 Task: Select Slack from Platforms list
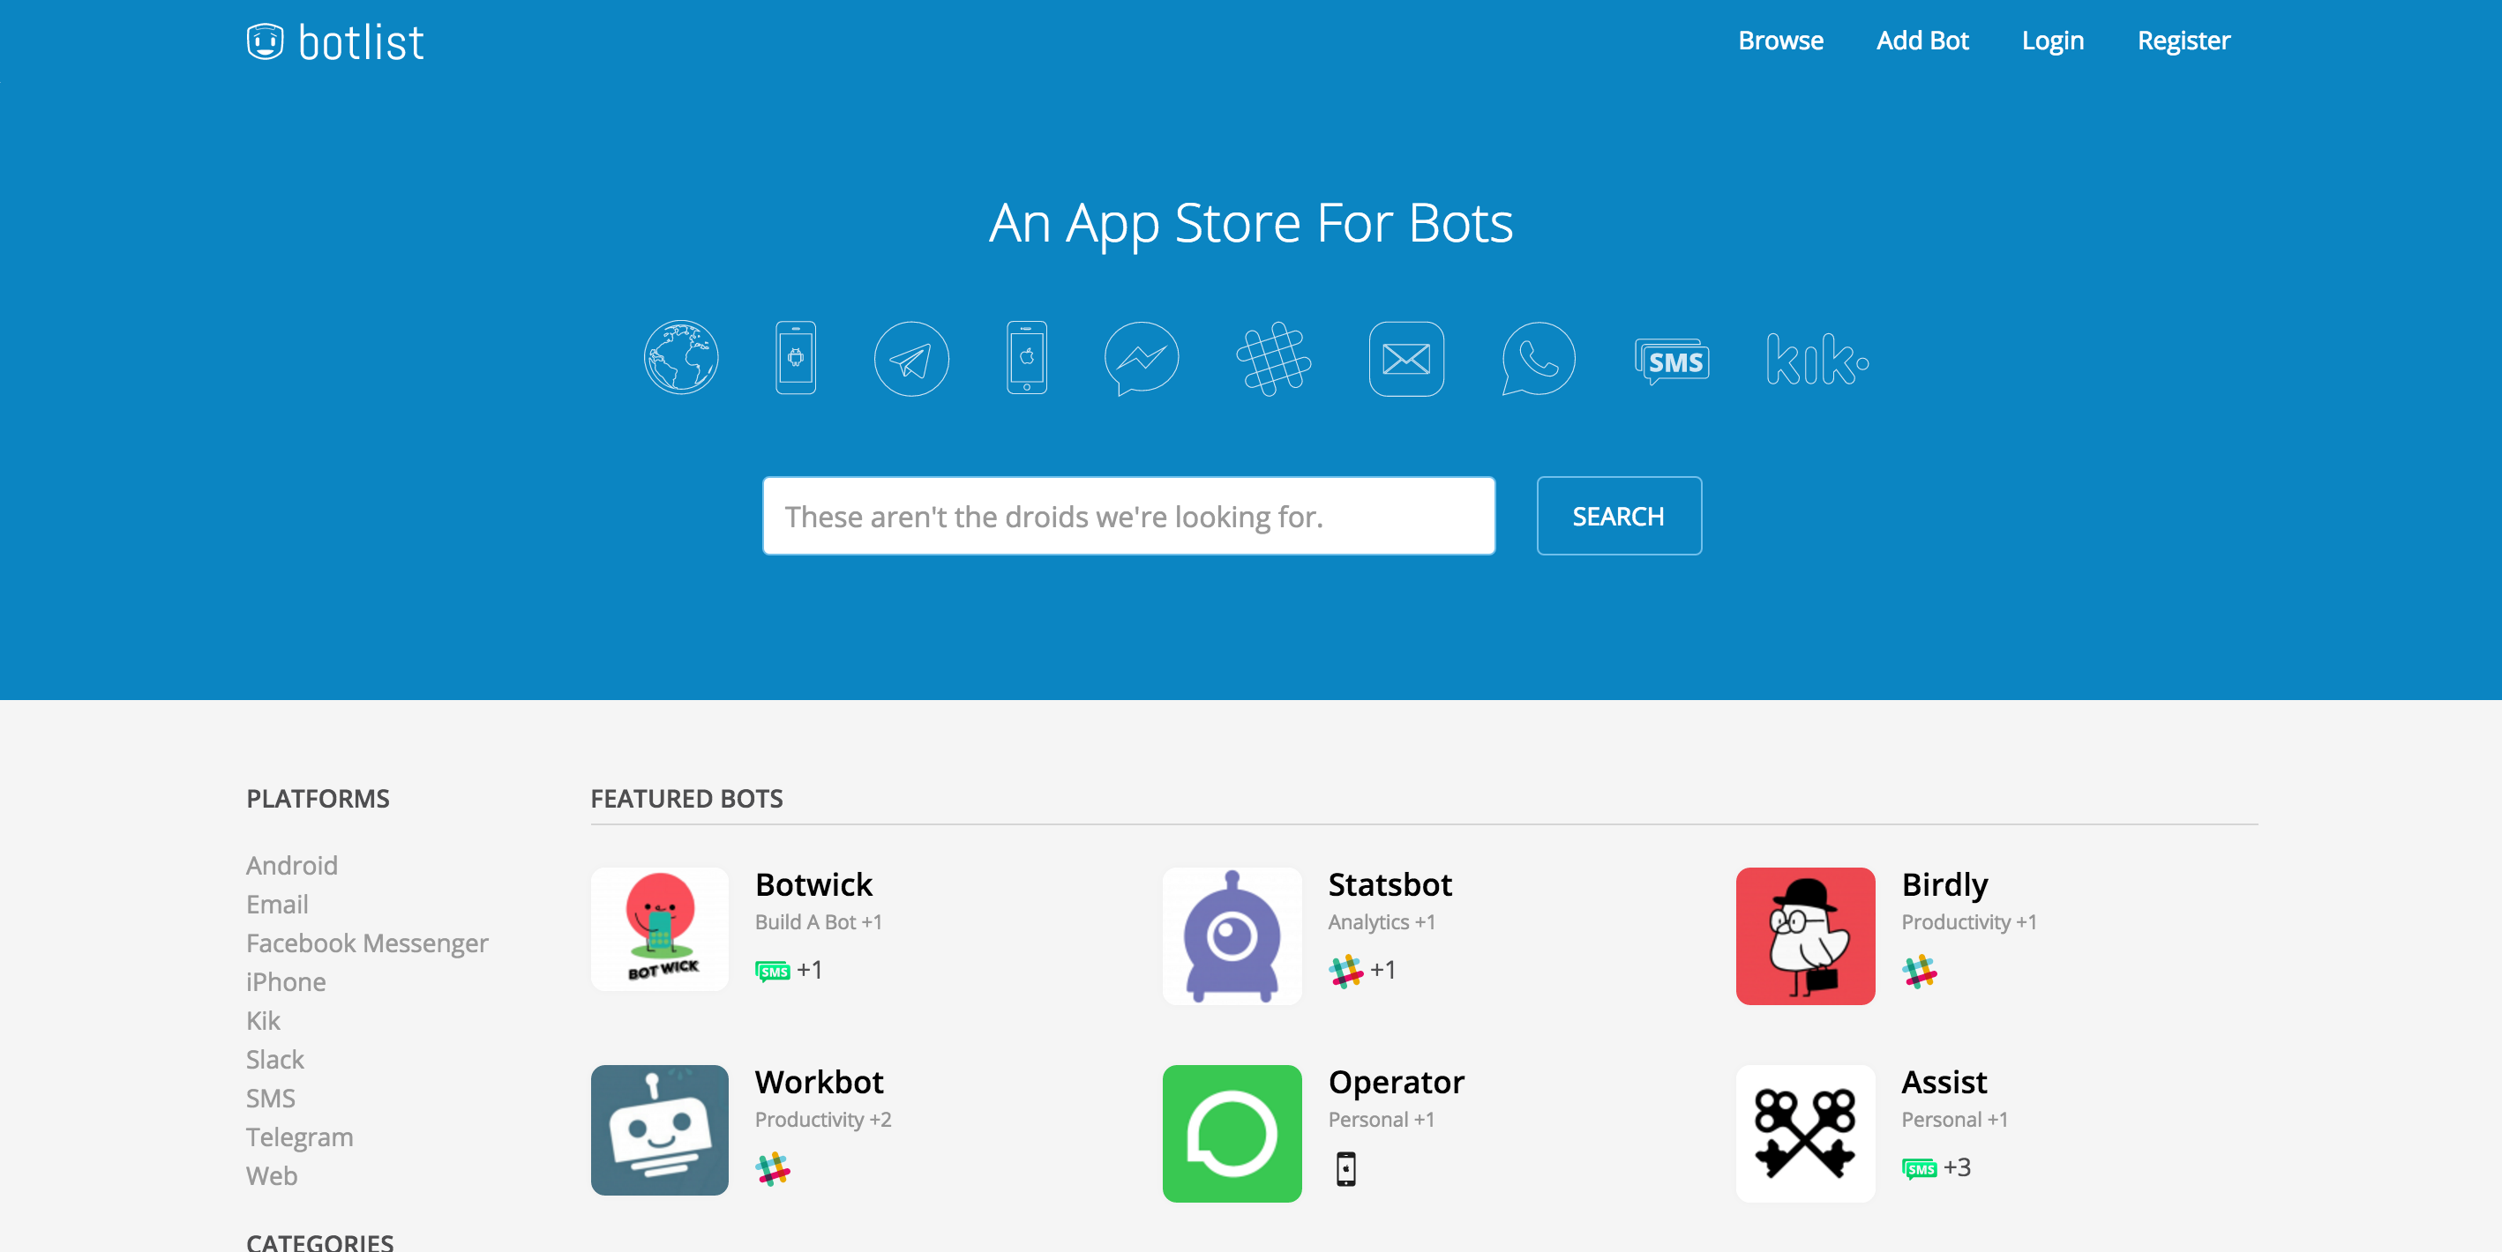tap(272, 1059)
